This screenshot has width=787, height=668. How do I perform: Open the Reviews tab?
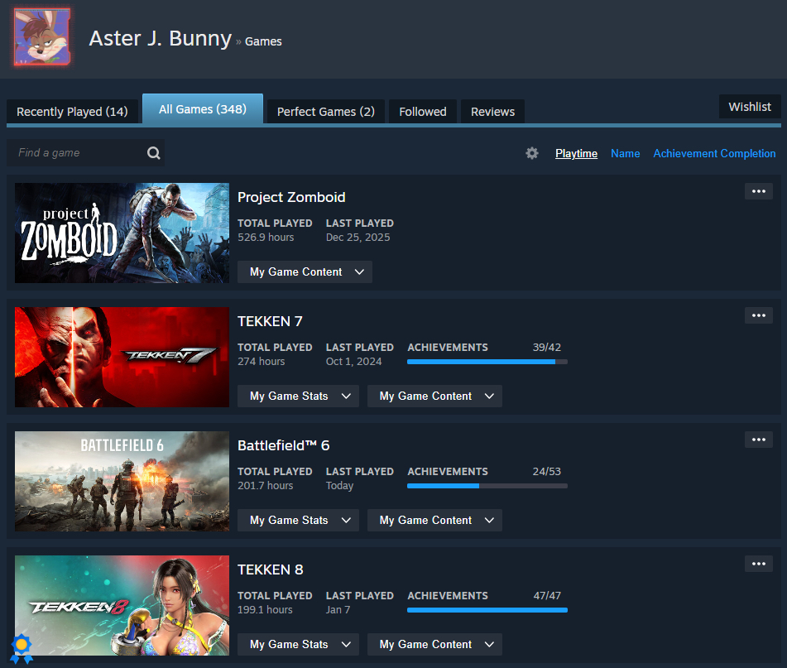point(492,112)
